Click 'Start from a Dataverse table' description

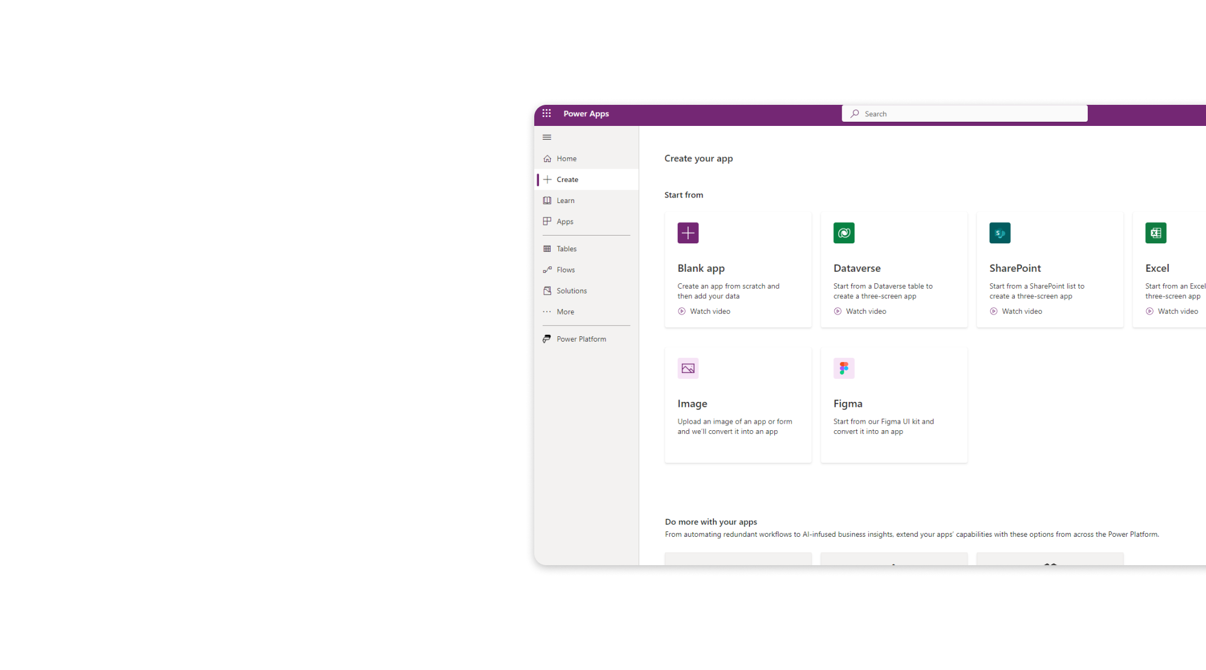pos(883,291)
